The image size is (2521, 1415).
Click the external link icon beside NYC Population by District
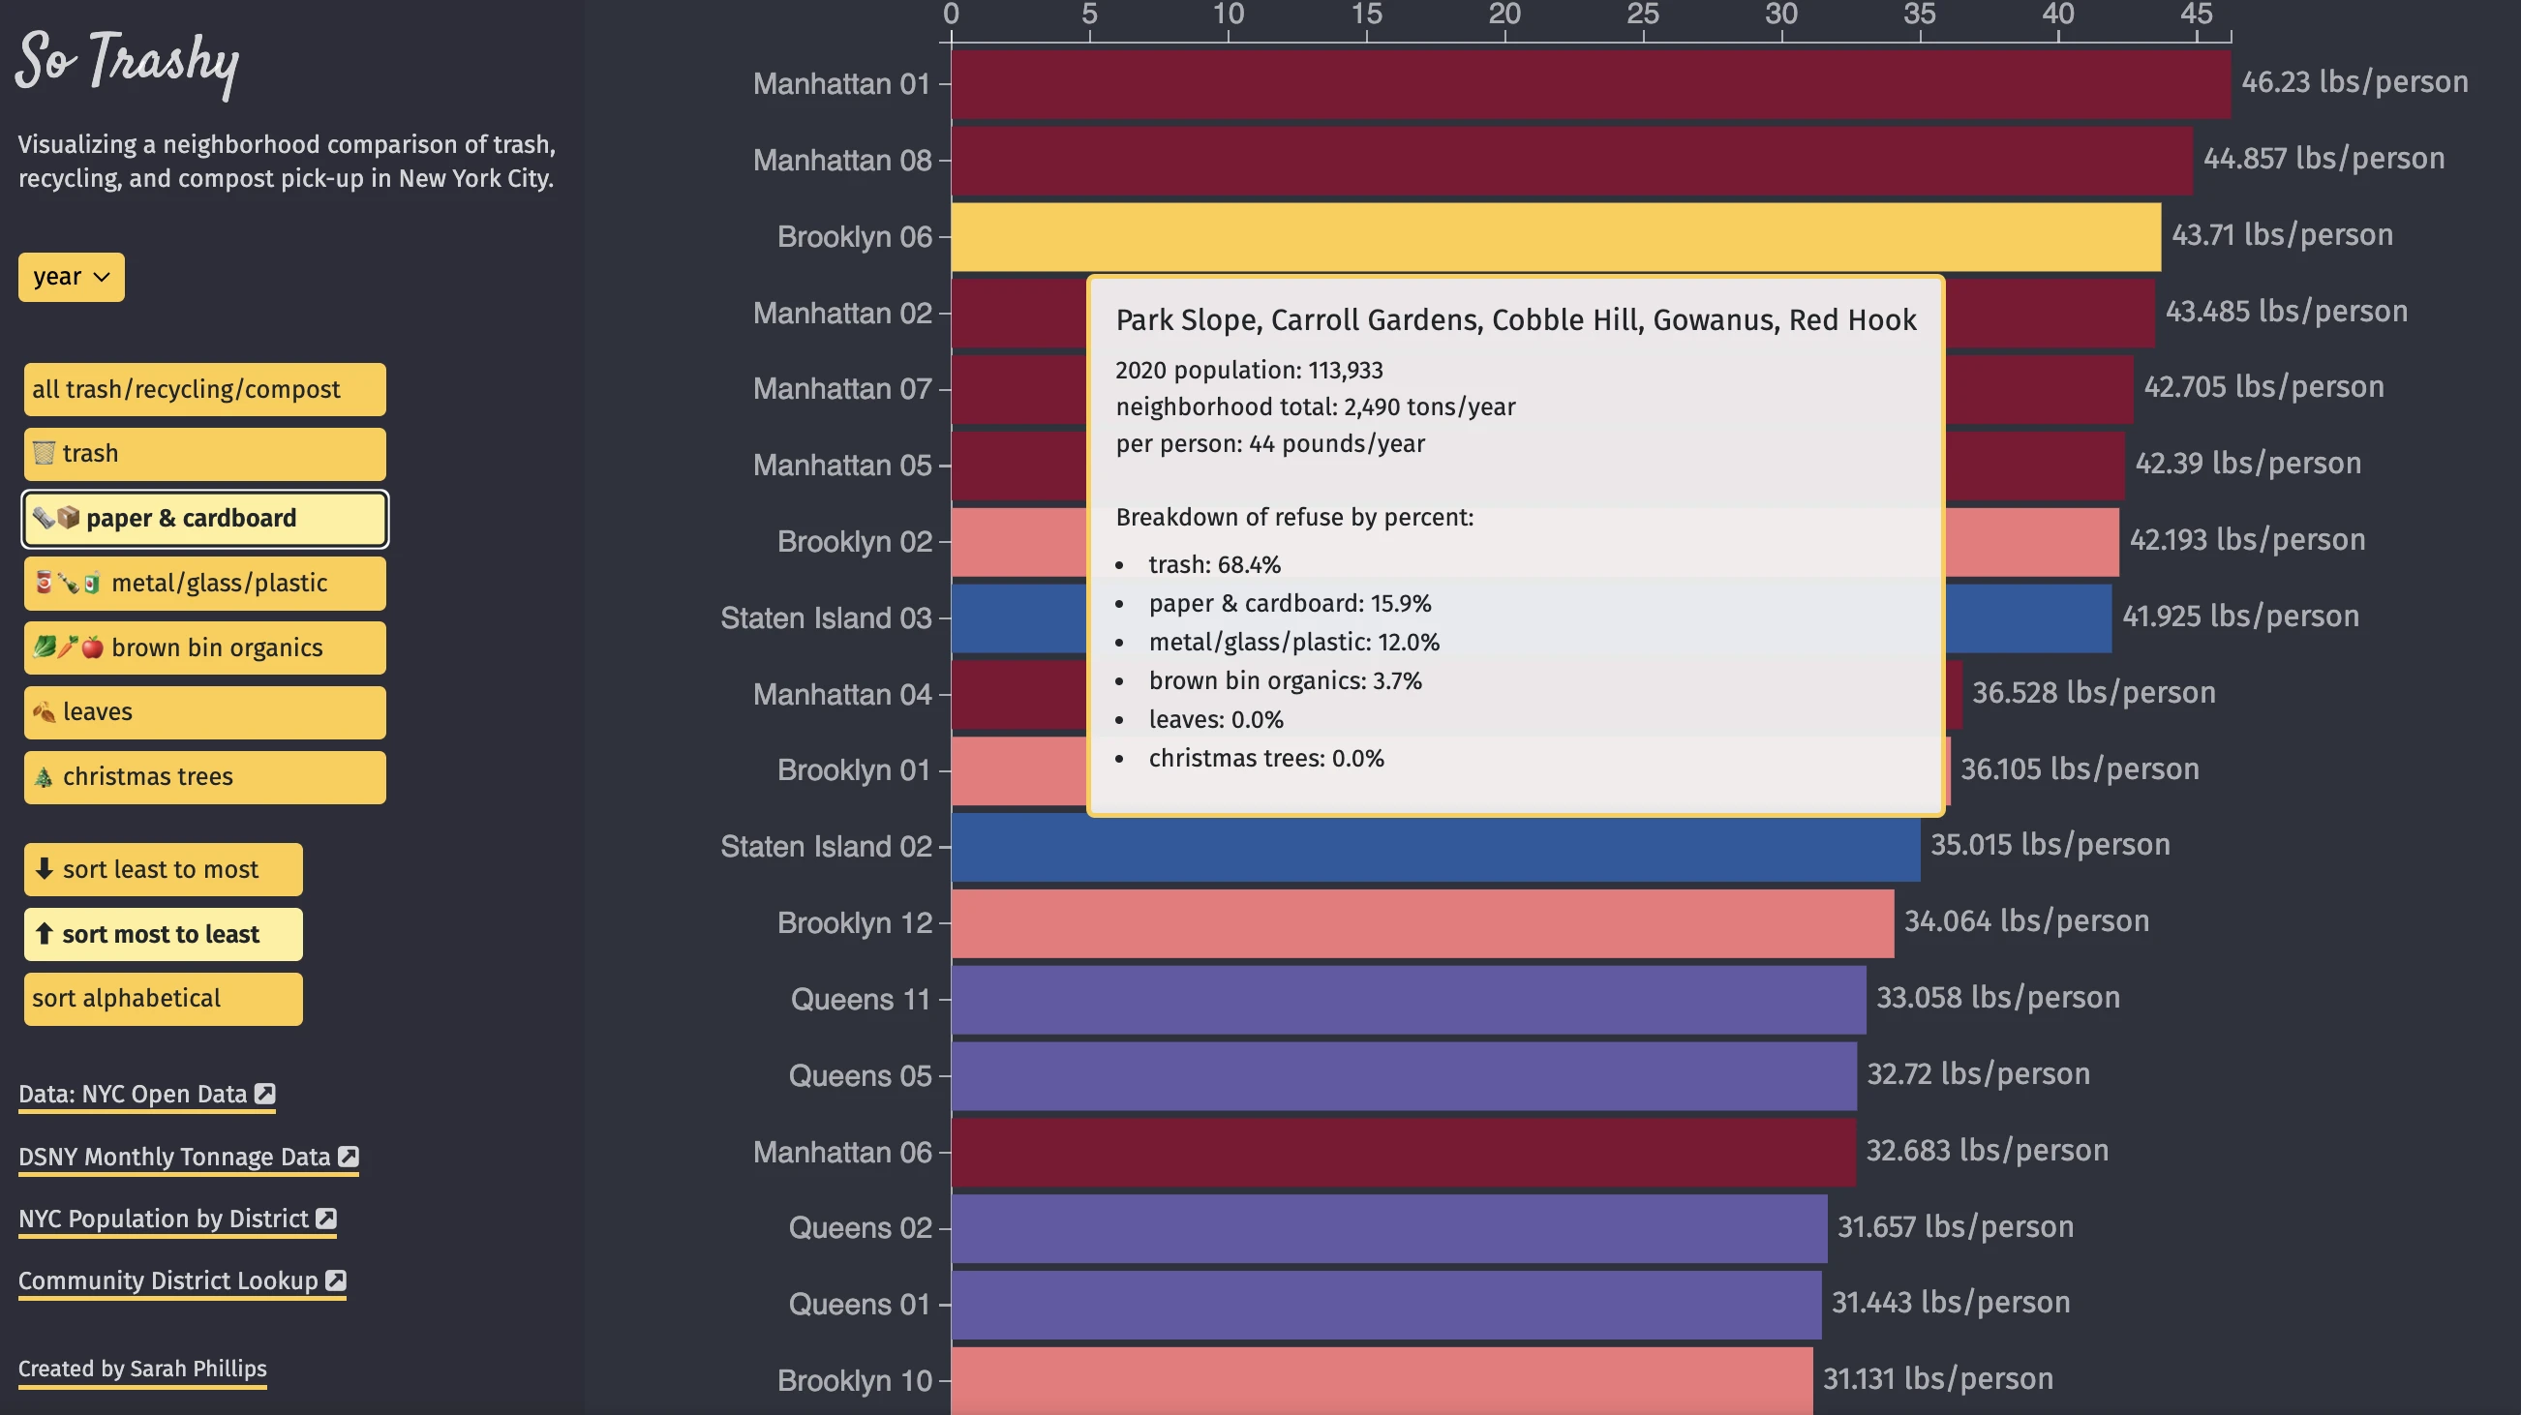327,1218
